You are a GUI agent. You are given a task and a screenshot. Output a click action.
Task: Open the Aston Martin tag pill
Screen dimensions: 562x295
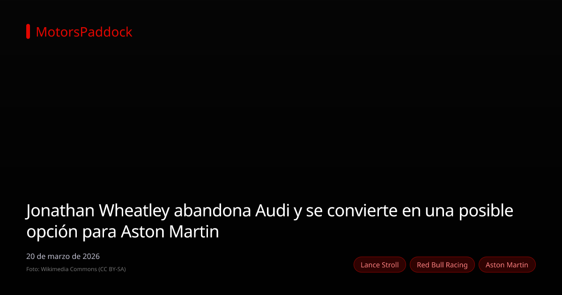507,265
